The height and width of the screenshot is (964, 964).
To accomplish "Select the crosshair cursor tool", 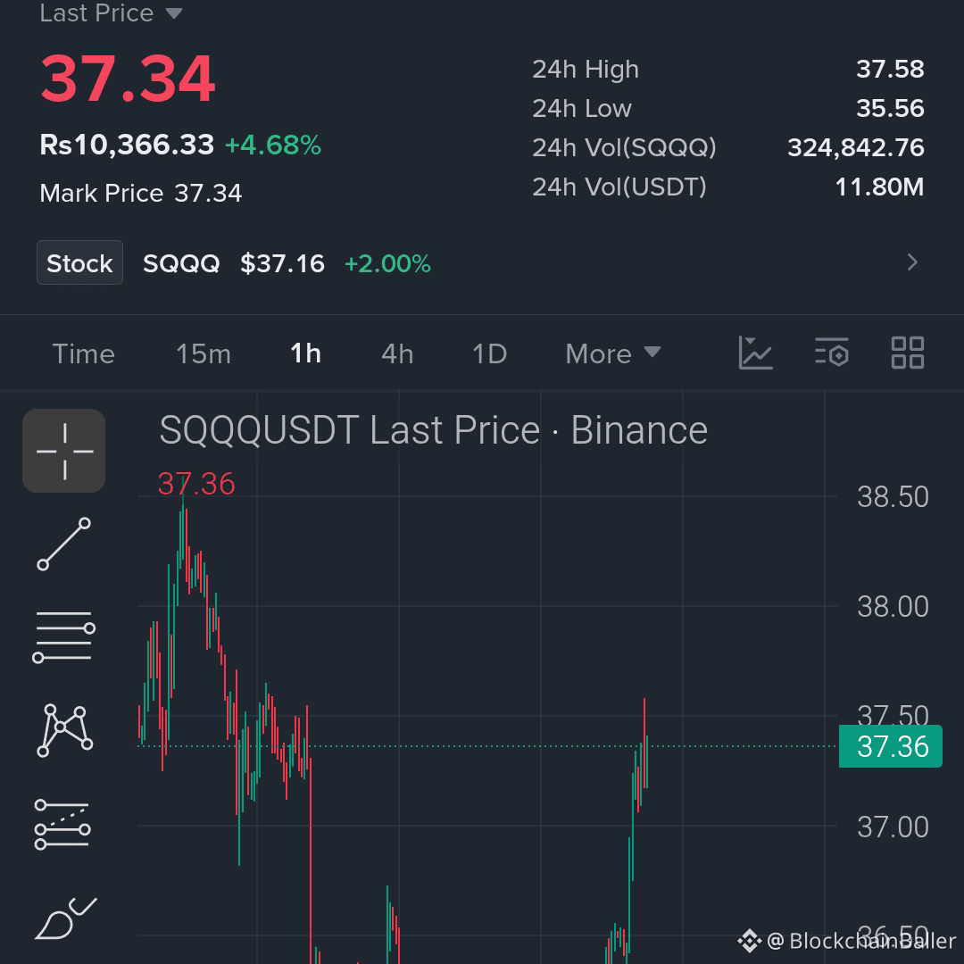I will pyautogui.click(x=64, y=451).
